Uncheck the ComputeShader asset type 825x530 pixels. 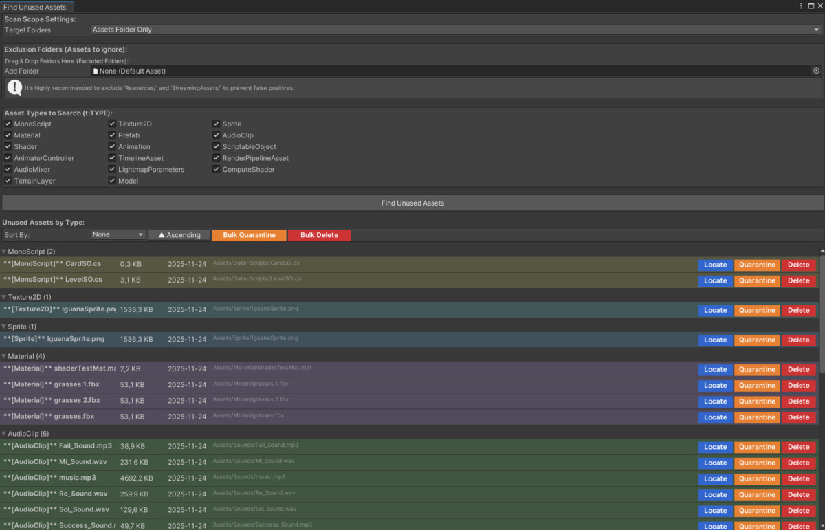pyautogui.click(x=217, y=169)
